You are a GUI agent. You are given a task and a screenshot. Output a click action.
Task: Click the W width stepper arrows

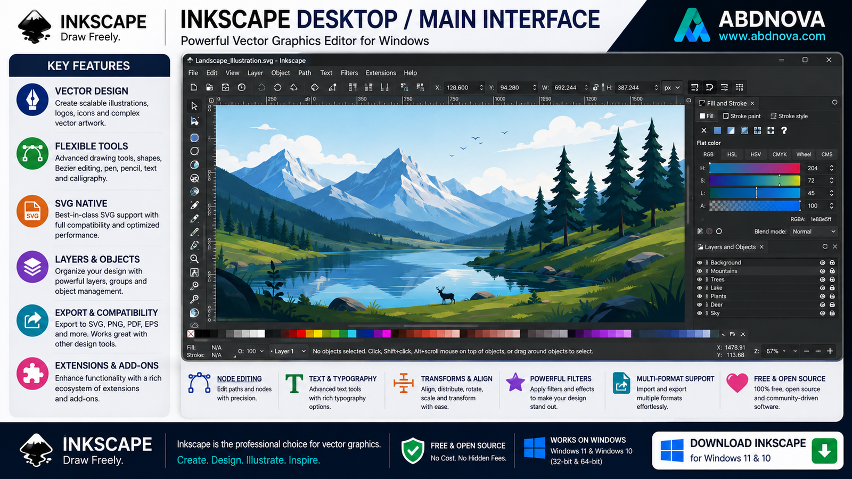586,88
